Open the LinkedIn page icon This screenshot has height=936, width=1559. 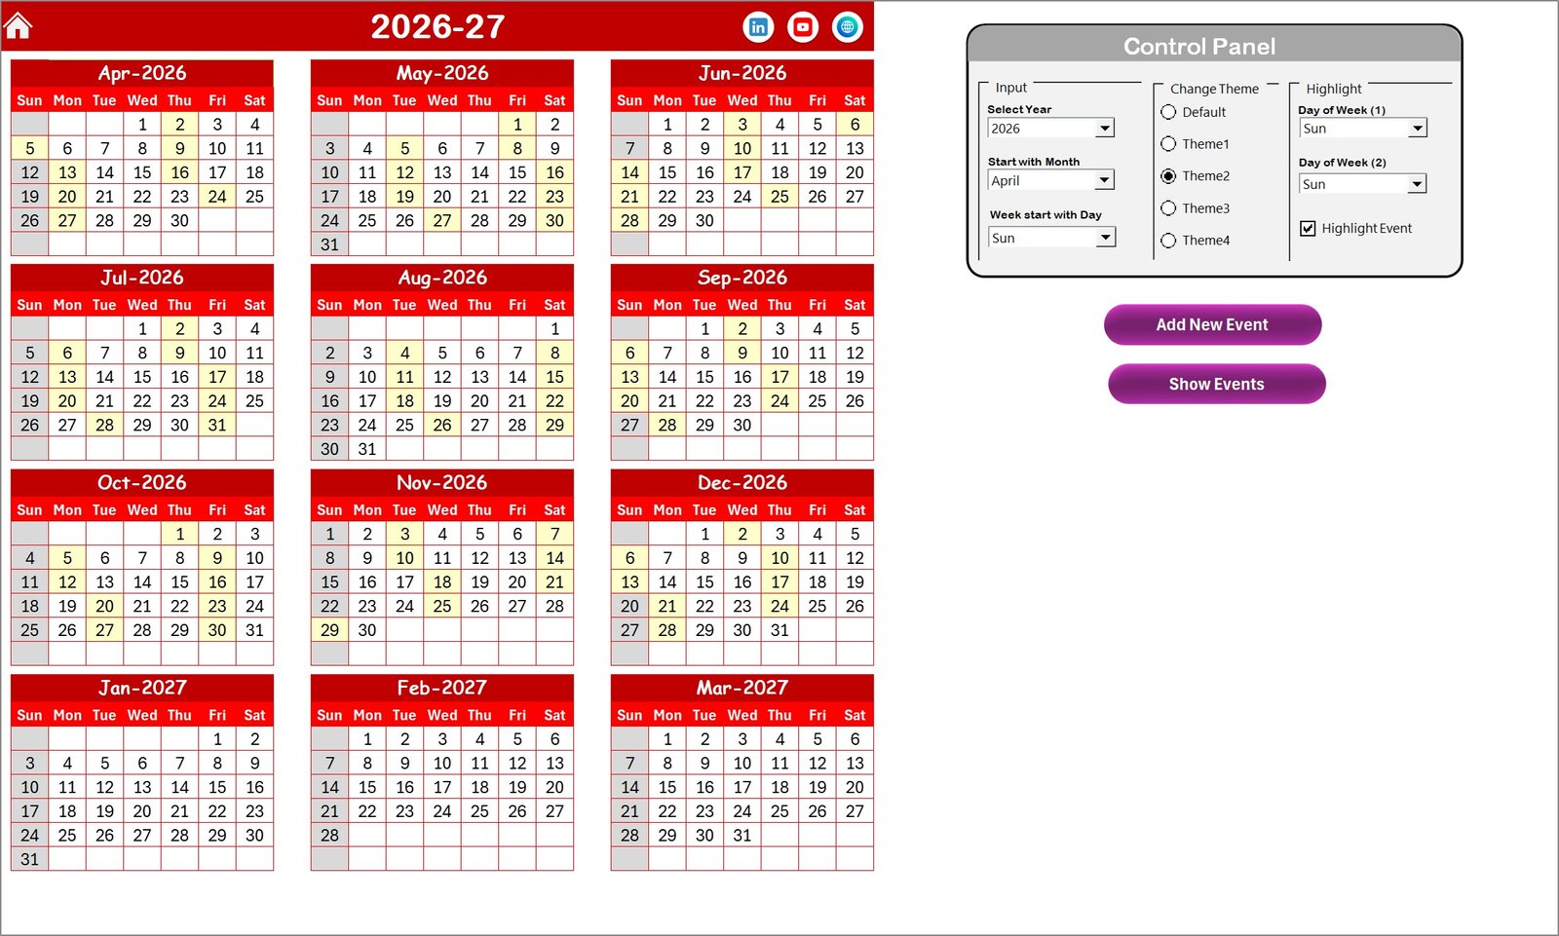pyautogui.click(x=757, y=26)
